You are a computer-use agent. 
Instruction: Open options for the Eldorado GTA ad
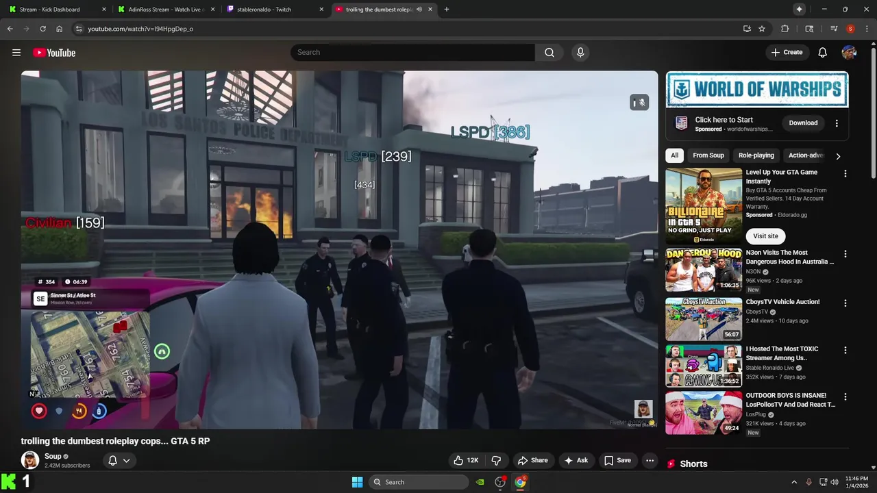[x=845, y=173]
